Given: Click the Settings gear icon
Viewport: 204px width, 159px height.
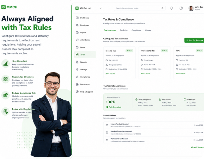Looking at the screenshot, I should [77, 70].
